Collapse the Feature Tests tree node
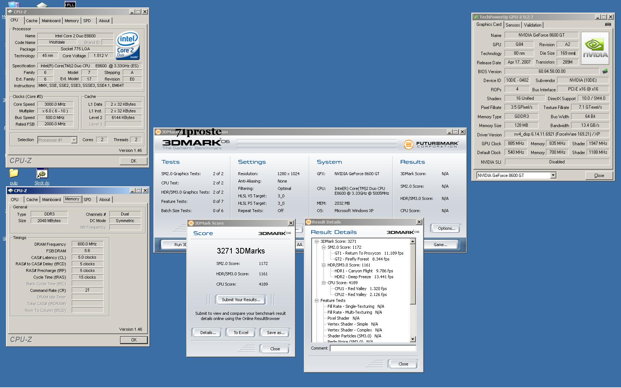 click(317, 300)
